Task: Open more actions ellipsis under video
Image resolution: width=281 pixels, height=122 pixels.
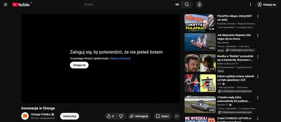Action: click(177, 116)
